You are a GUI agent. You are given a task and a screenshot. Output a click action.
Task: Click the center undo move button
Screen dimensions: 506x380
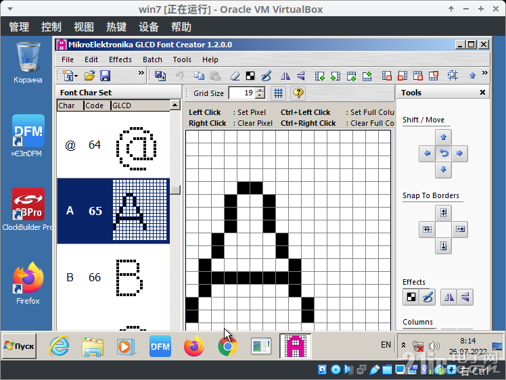[443, 153]
